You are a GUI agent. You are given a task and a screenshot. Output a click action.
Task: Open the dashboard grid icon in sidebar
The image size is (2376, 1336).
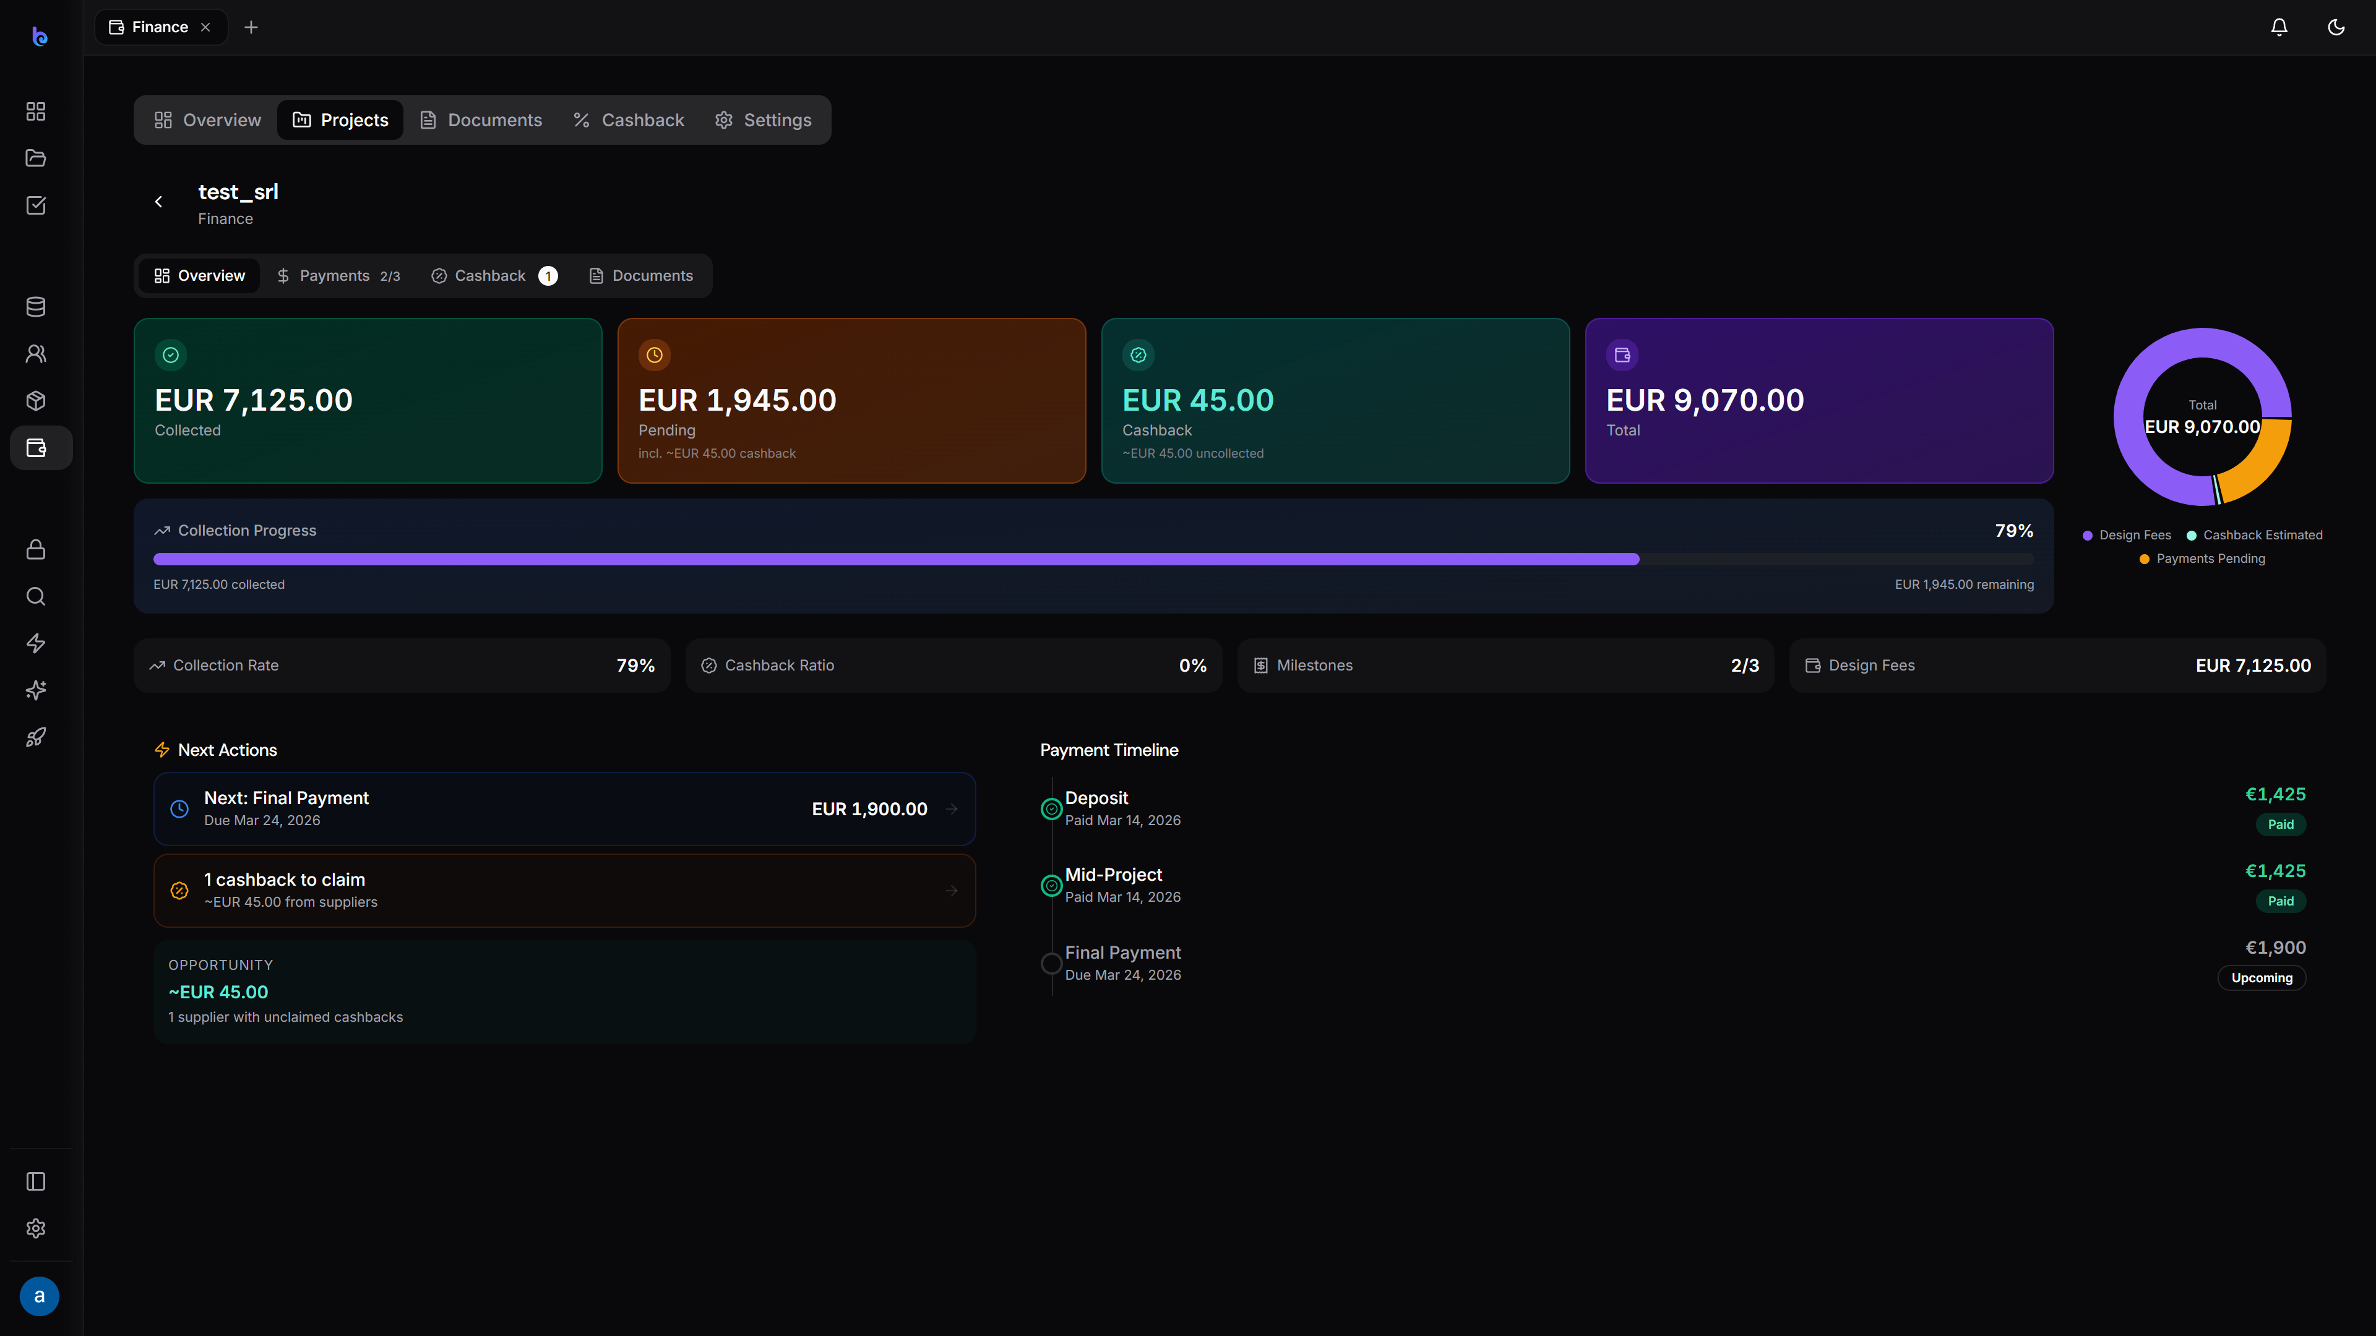36,111
